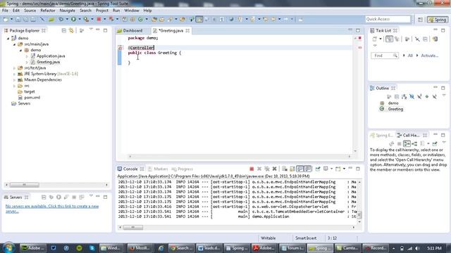Click the Synchronize icon in Task List
Image resolution: width=451 pixels, height=253 pixels.
click(x=435, y=39)
